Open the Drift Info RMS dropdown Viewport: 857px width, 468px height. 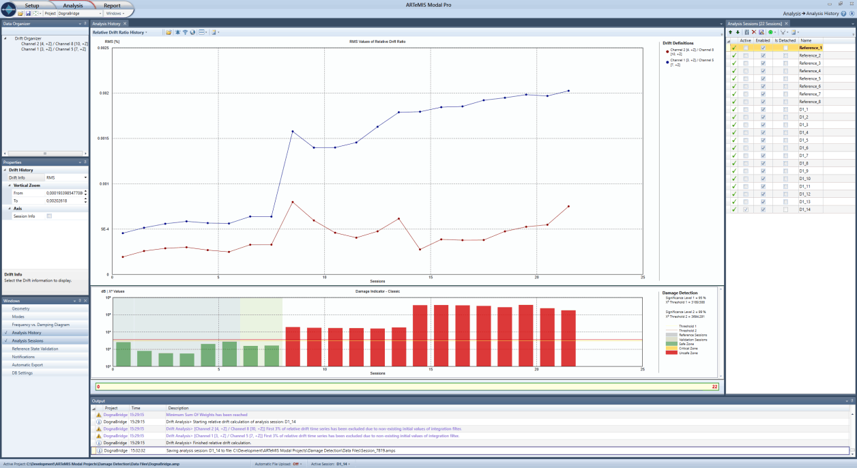point(85,177)
